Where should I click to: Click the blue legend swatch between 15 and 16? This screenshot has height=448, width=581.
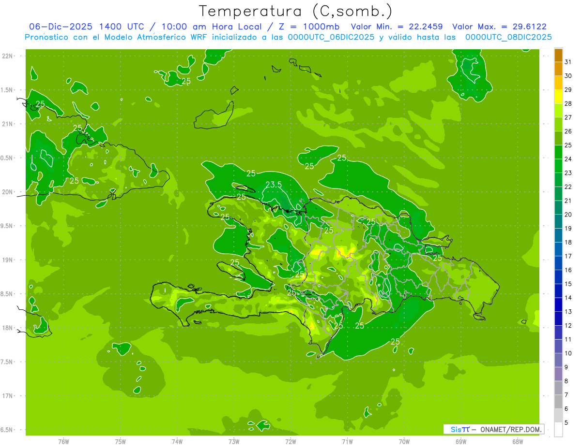[558, 277]
